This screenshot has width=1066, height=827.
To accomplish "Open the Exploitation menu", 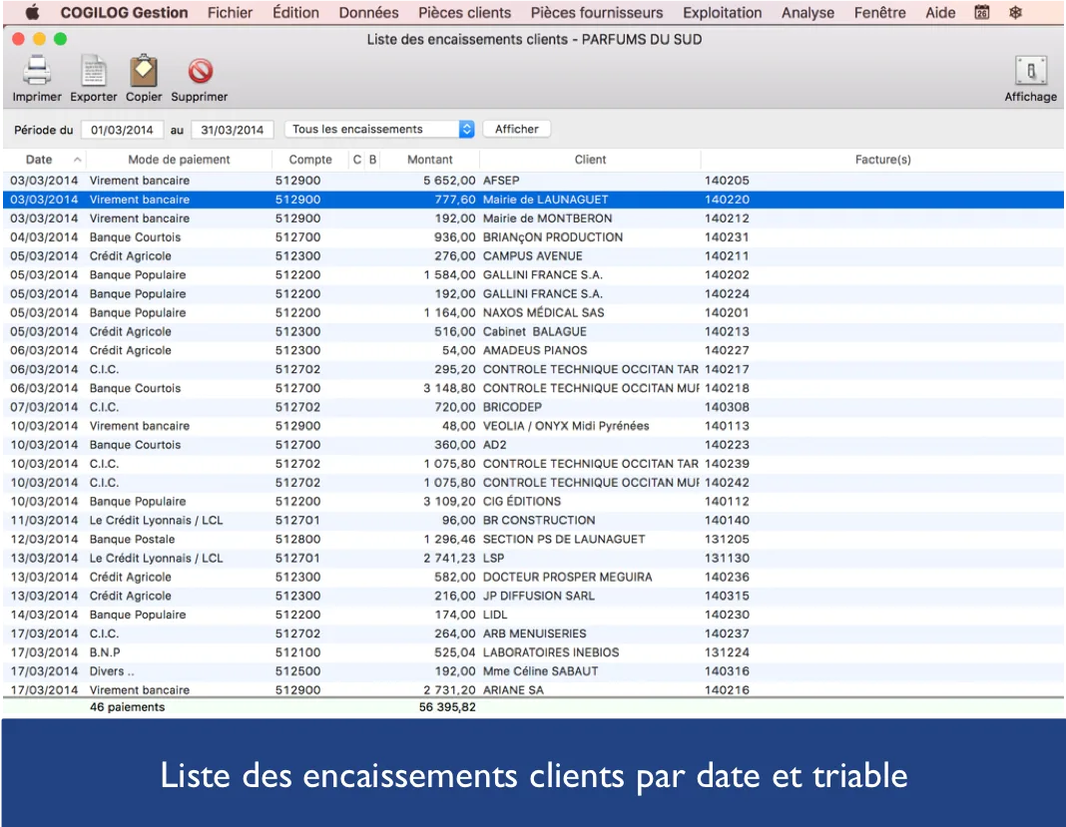I will pyautogui.click(x=722, y=12).
